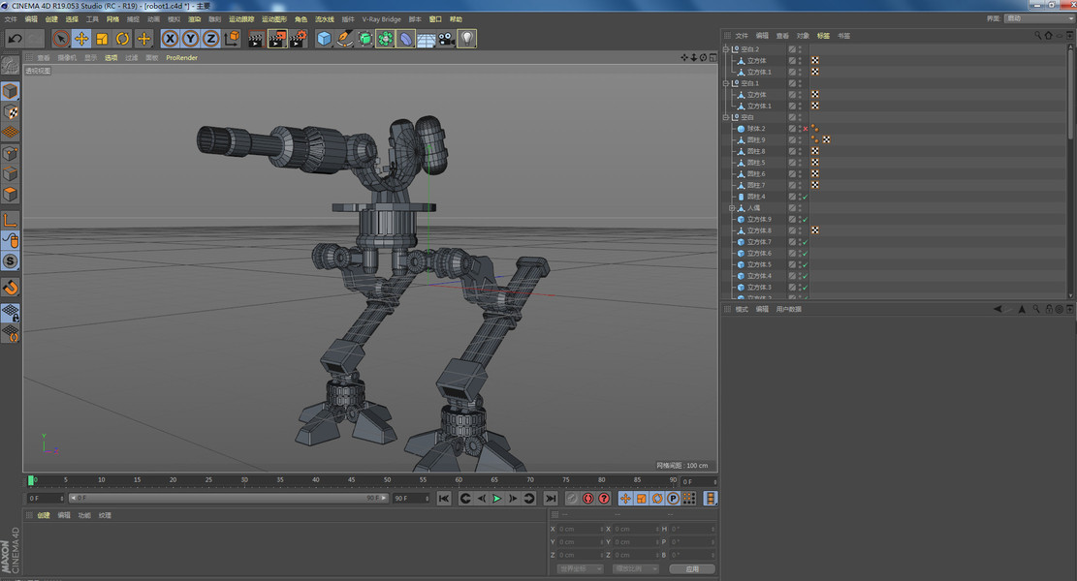Click the green array modeling icon

tap(385, 39)
